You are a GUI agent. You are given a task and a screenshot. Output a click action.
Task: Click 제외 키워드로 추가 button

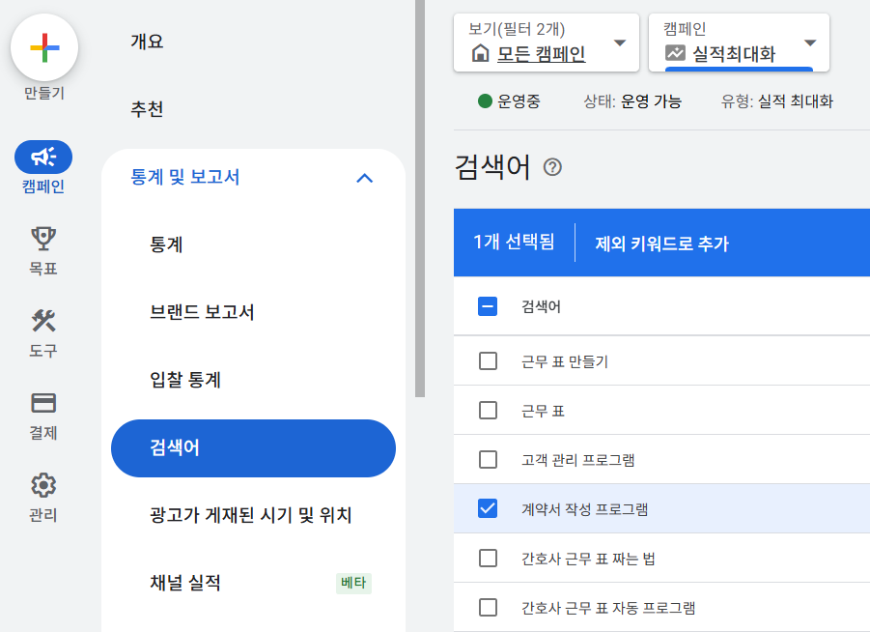[661, 244]
